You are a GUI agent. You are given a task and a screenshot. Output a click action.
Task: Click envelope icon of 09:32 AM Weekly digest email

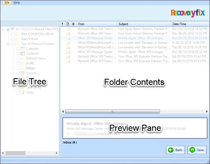pos(68,52)
